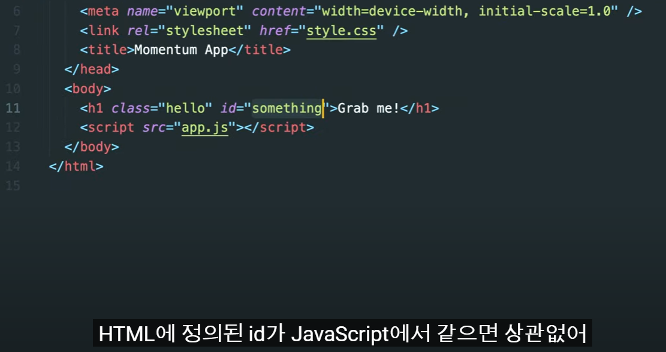Screen dimensions: 666x352
Task: Select line number 11 in gutter
Action: [13, 108]
